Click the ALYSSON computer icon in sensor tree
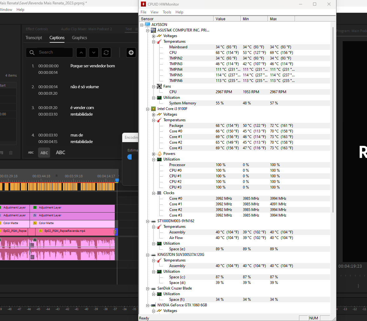The width and height of the screenshot is (367, 321). point(147,25)
